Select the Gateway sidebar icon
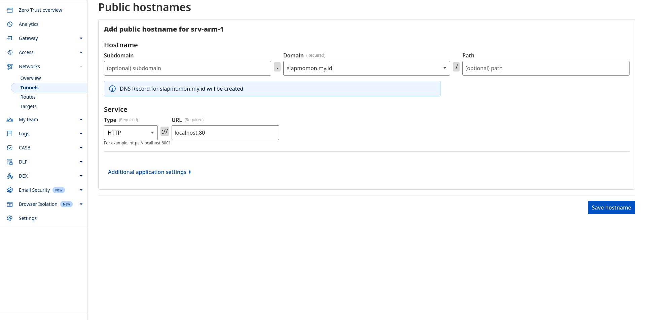This screenshot has width=646, height=320. click(x=10, y=38)
